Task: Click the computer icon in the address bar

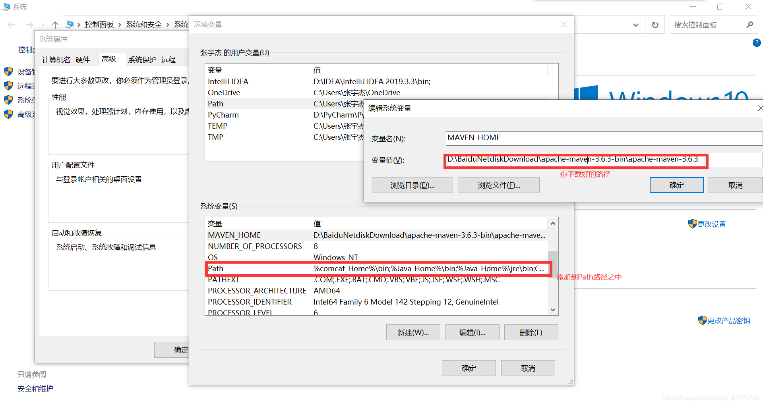Action: pyautogui.click(x=70, y=25)
